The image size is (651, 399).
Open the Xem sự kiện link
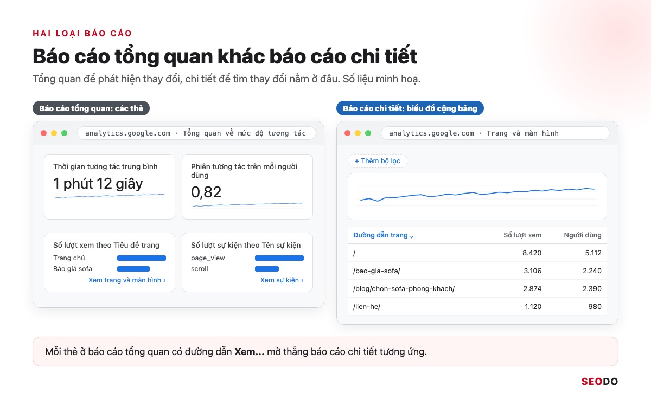tap(282, 280)
